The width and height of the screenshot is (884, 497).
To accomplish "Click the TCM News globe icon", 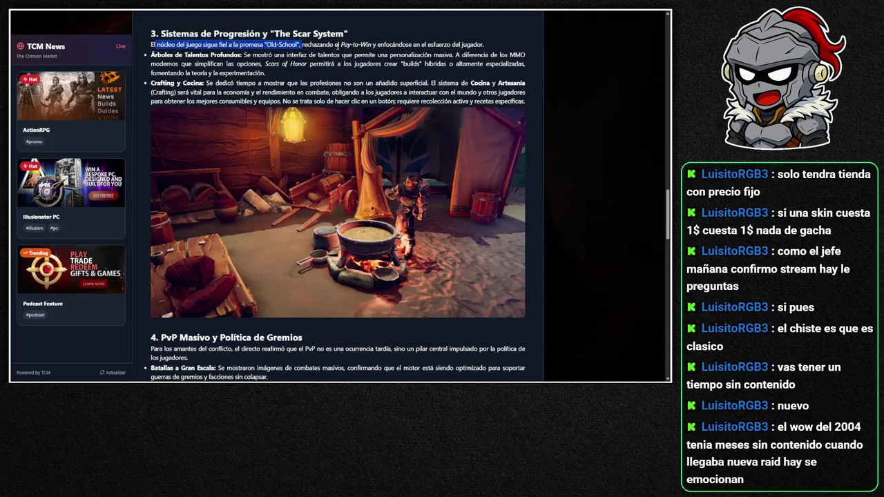I will [x=21, y=46].
